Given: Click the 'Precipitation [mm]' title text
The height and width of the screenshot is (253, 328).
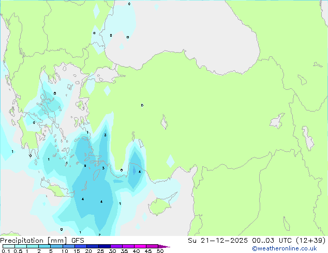Looking at the screenshot, I should tap(33, 241).
